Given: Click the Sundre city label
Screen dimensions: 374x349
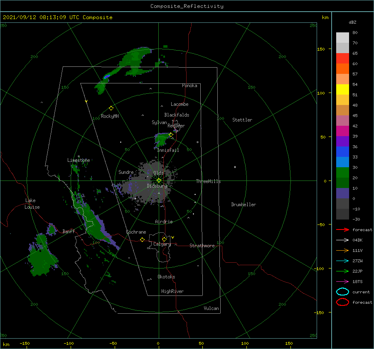Looking at the screenshot, I should click(x=126, y=172).
